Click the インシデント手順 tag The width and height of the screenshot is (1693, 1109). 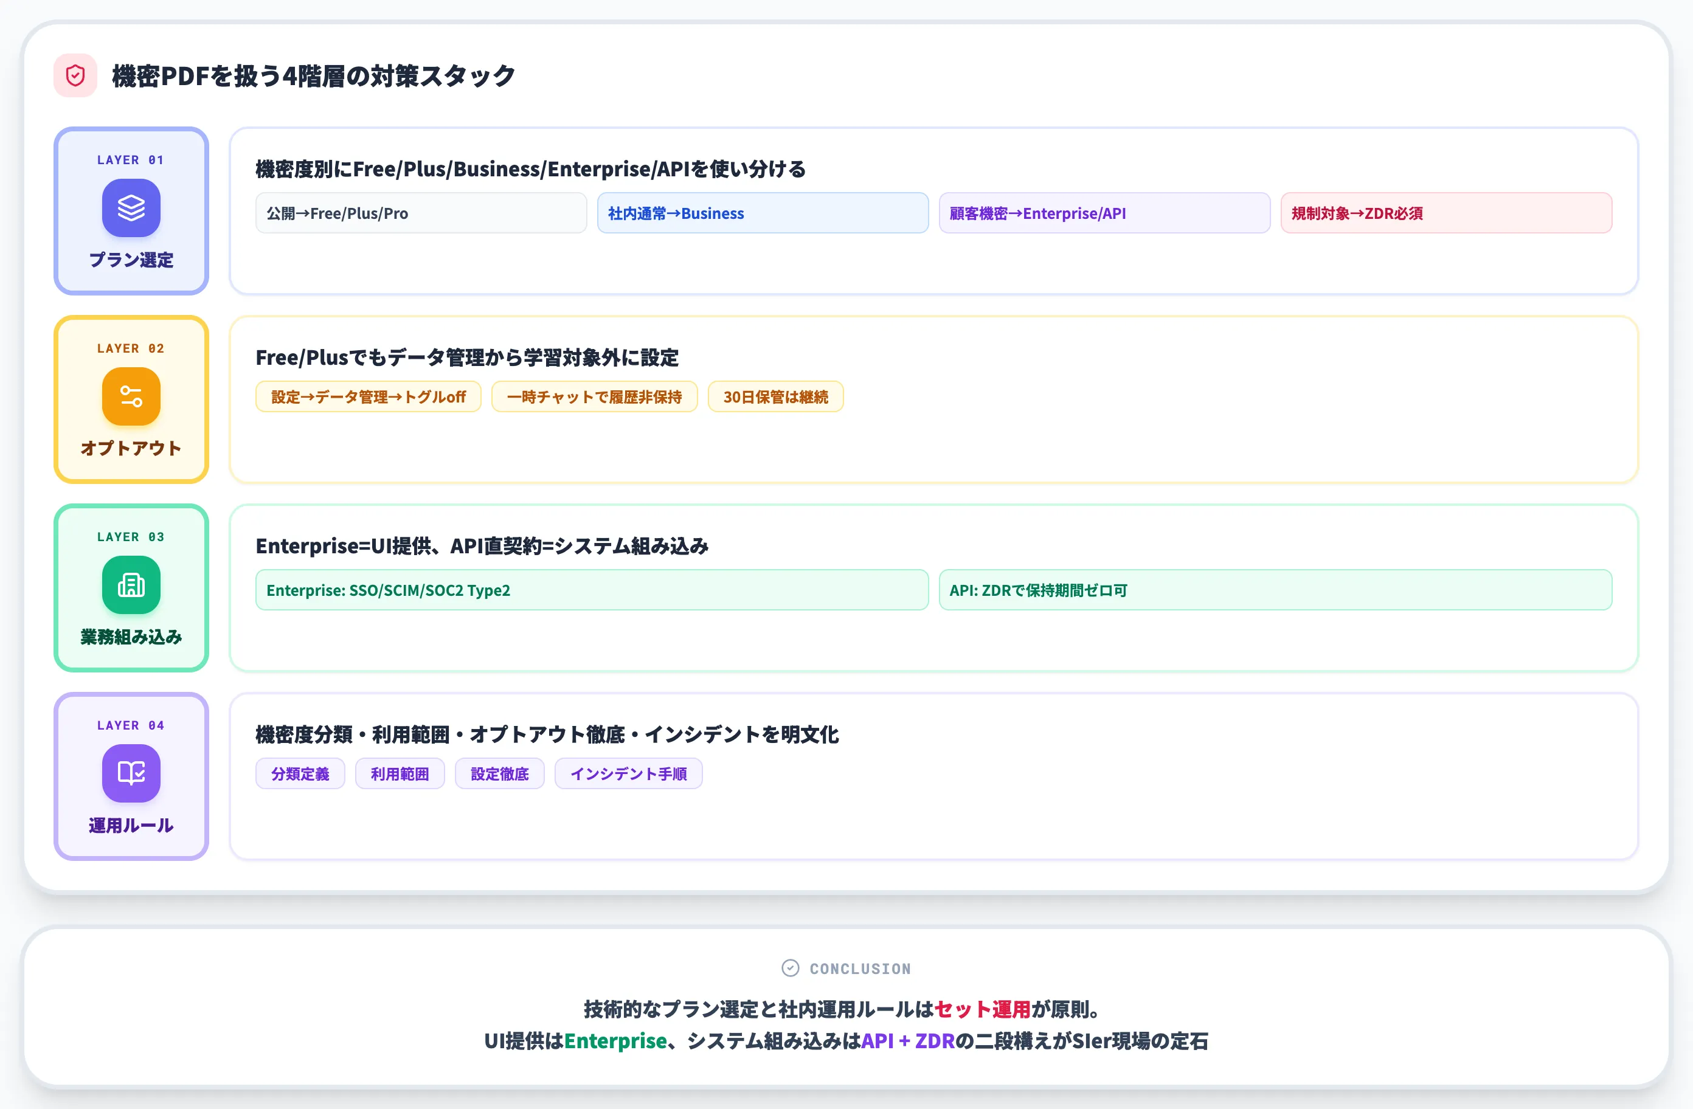pyautogui.click(x=629, y=773)
